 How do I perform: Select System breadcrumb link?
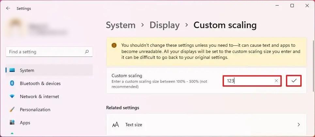click(x=120, y=25)
